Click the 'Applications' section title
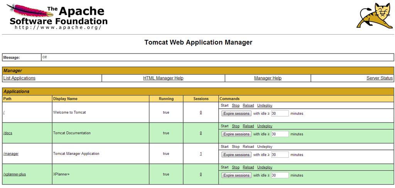The image size is (395, 188). coord(16,92)
